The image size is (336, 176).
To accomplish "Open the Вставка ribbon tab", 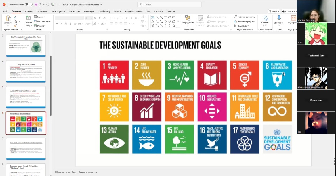I will pyautogui.click(x=28, y=11).
